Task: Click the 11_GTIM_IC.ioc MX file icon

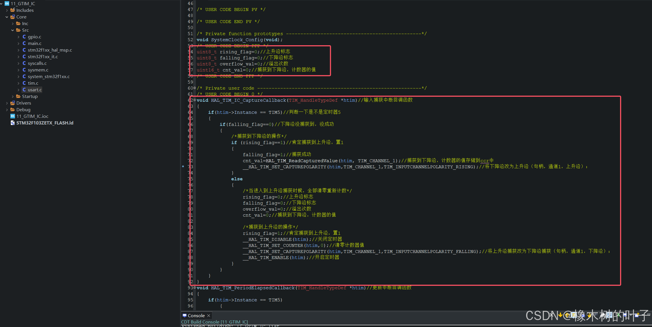Action: pos(12,116)
